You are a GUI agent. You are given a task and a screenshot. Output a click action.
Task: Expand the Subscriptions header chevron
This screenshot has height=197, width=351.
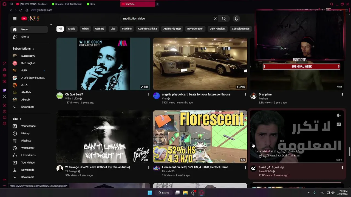(34, 49)
